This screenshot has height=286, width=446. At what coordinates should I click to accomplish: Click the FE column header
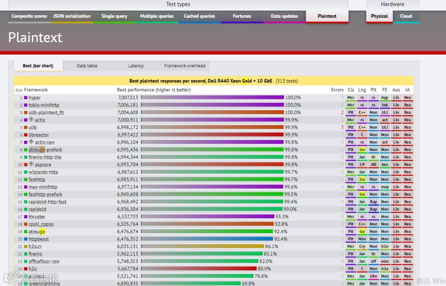coord(384,90)
